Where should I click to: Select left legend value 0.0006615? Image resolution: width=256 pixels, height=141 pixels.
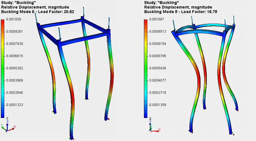(15, 56)
